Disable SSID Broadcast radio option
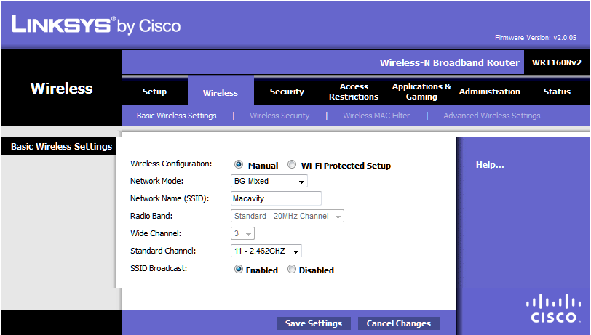The height and width of the screenshot is (335, 591). [292, 270]
